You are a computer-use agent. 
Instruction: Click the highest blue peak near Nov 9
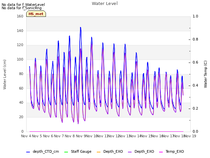(x=80, y=27)
